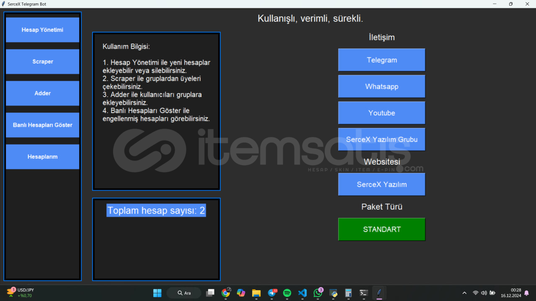Minimize the SerceX Telegram Bot window
The width and height of the screenshot is (536, 301).
[x=495, y=4]
